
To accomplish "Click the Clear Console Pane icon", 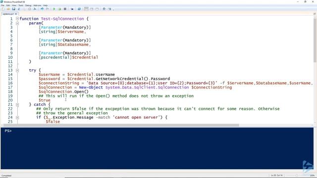I will 35,9.
